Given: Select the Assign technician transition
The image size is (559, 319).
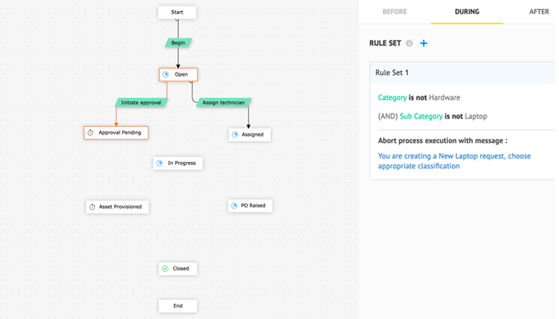Looking at the screenshot, I should (222, 103).
